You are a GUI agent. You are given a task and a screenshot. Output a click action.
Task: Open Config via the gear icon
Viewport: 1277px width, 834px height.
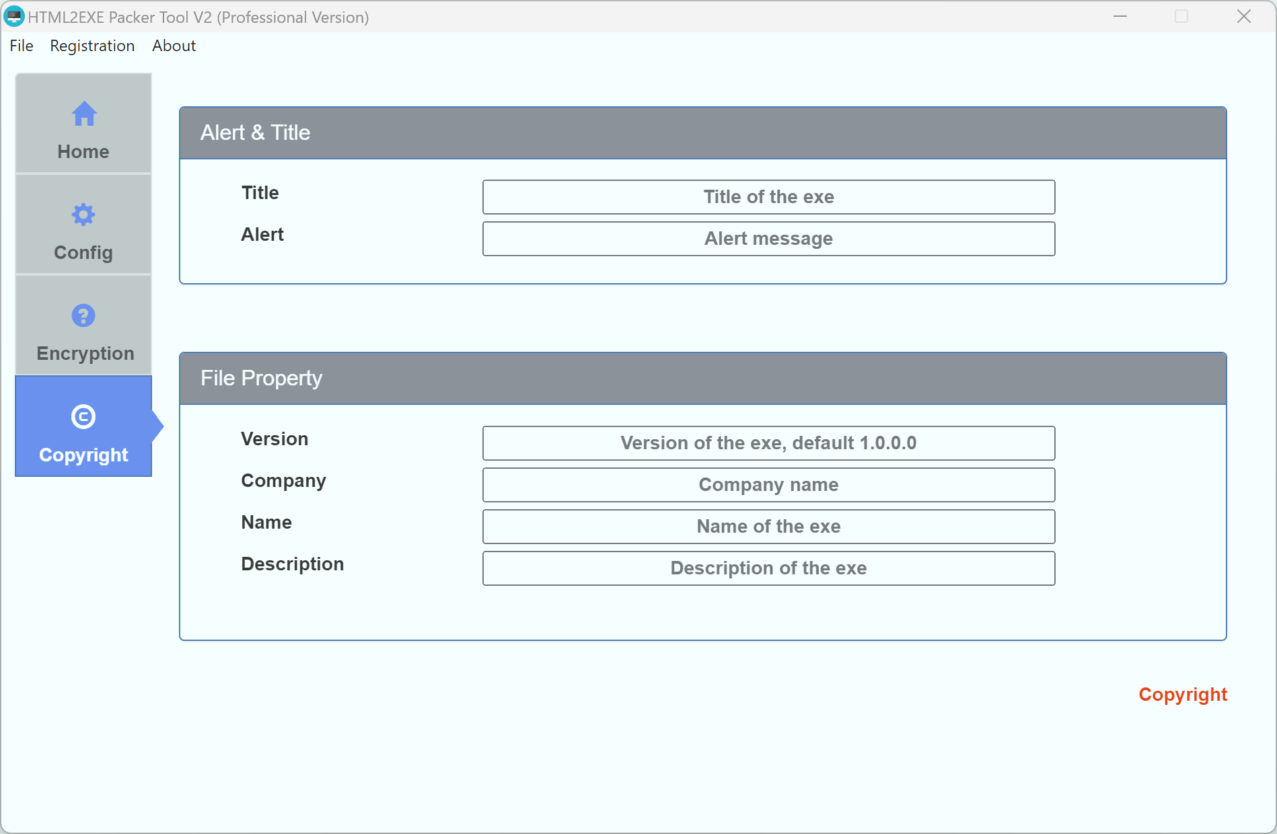pyautogui.click(x=83, y=215)
